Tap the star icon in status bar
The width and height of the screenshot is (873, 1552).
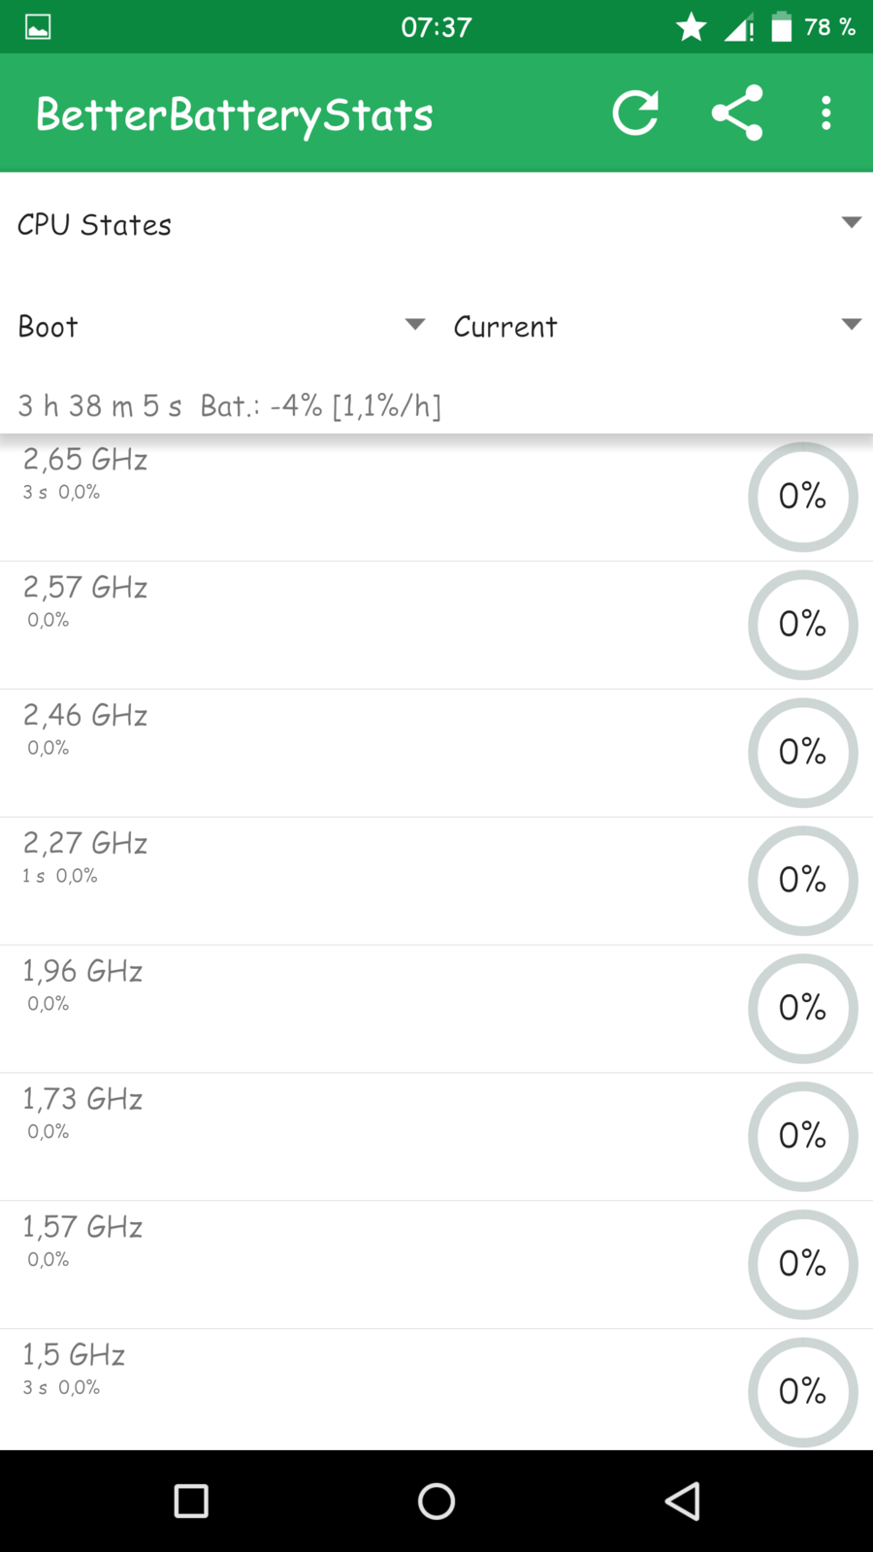coord(692,27)
